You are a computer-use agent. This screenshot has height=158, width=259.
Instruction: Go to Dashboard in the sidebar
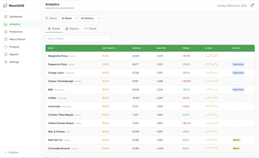click(x=21, y=16)
